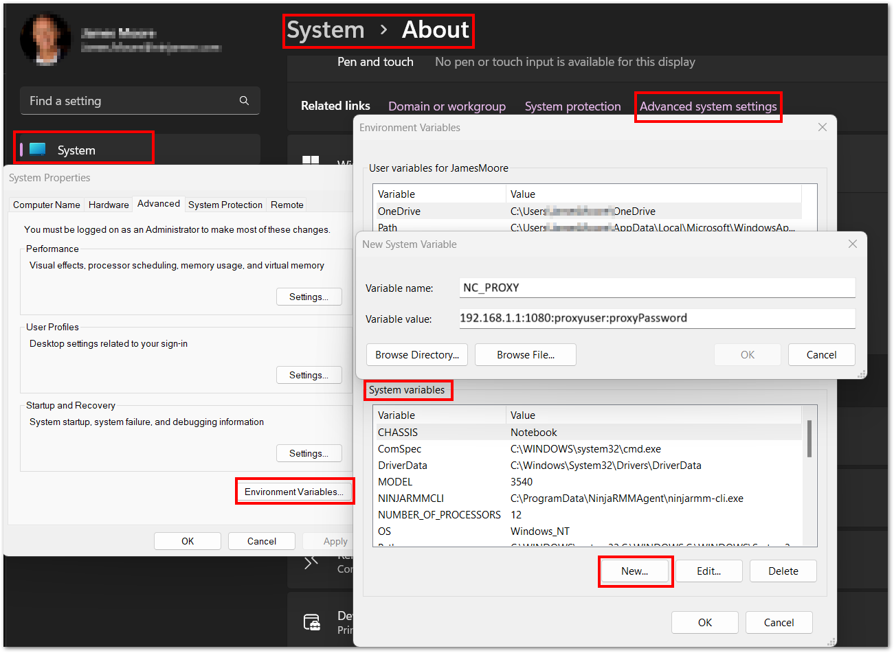Click the Variable value input field
The image size is (894, 653).
coord(656,319)
